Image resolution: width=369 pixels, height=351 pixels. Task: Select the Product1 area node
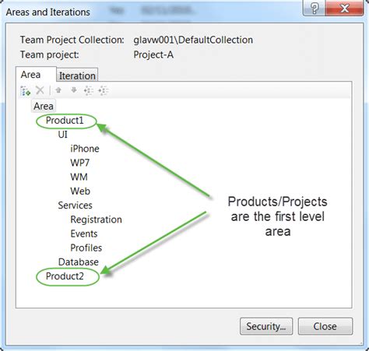pyautogui.click(x=65, y=121)
